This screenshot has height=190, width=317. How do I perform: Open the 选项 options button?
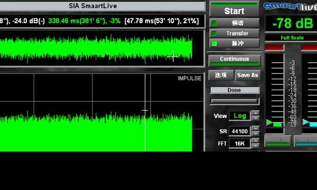[x=221, y=75]
